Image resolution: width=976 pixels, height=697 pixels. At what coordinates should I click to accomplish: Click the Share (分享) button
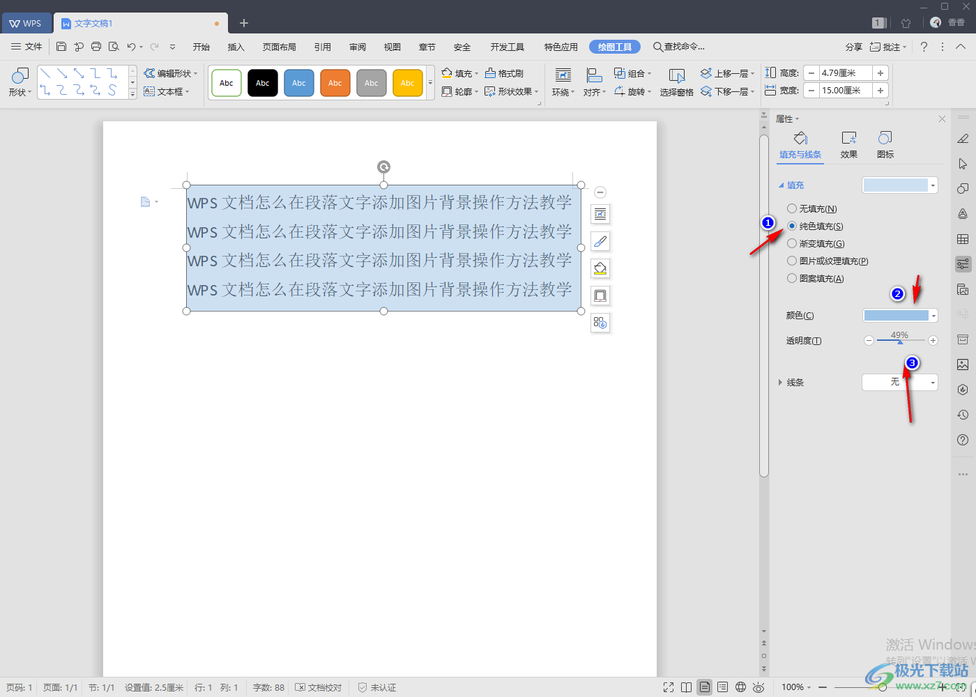(854, 47)
